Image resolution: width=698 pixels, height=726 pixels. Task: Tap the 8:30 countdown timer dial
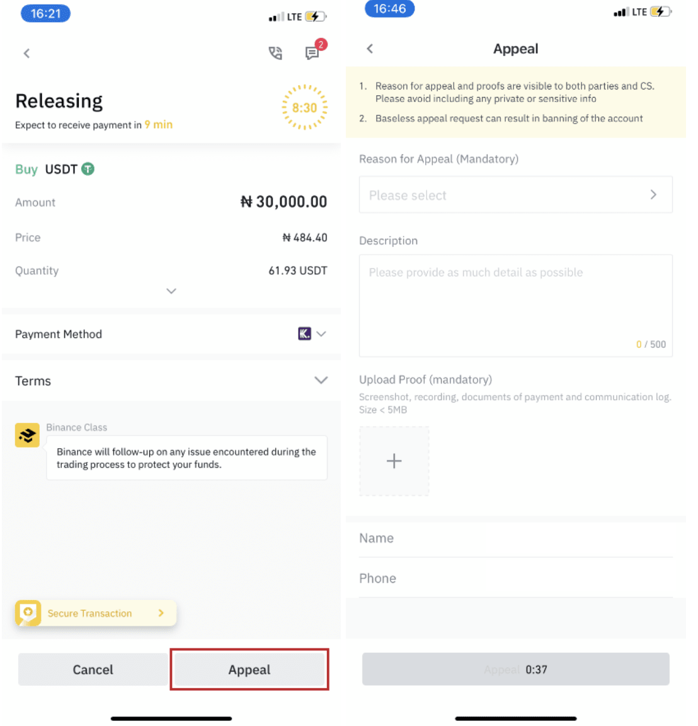pyautogui.click(x=305, y=107)
